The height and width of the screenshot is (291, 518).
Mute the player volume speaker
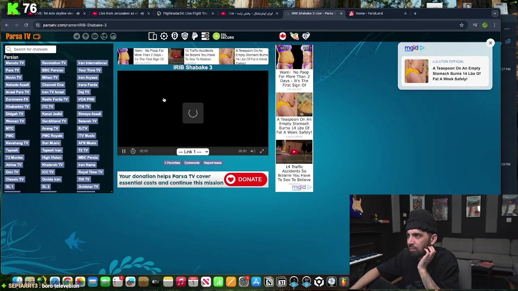253,151
